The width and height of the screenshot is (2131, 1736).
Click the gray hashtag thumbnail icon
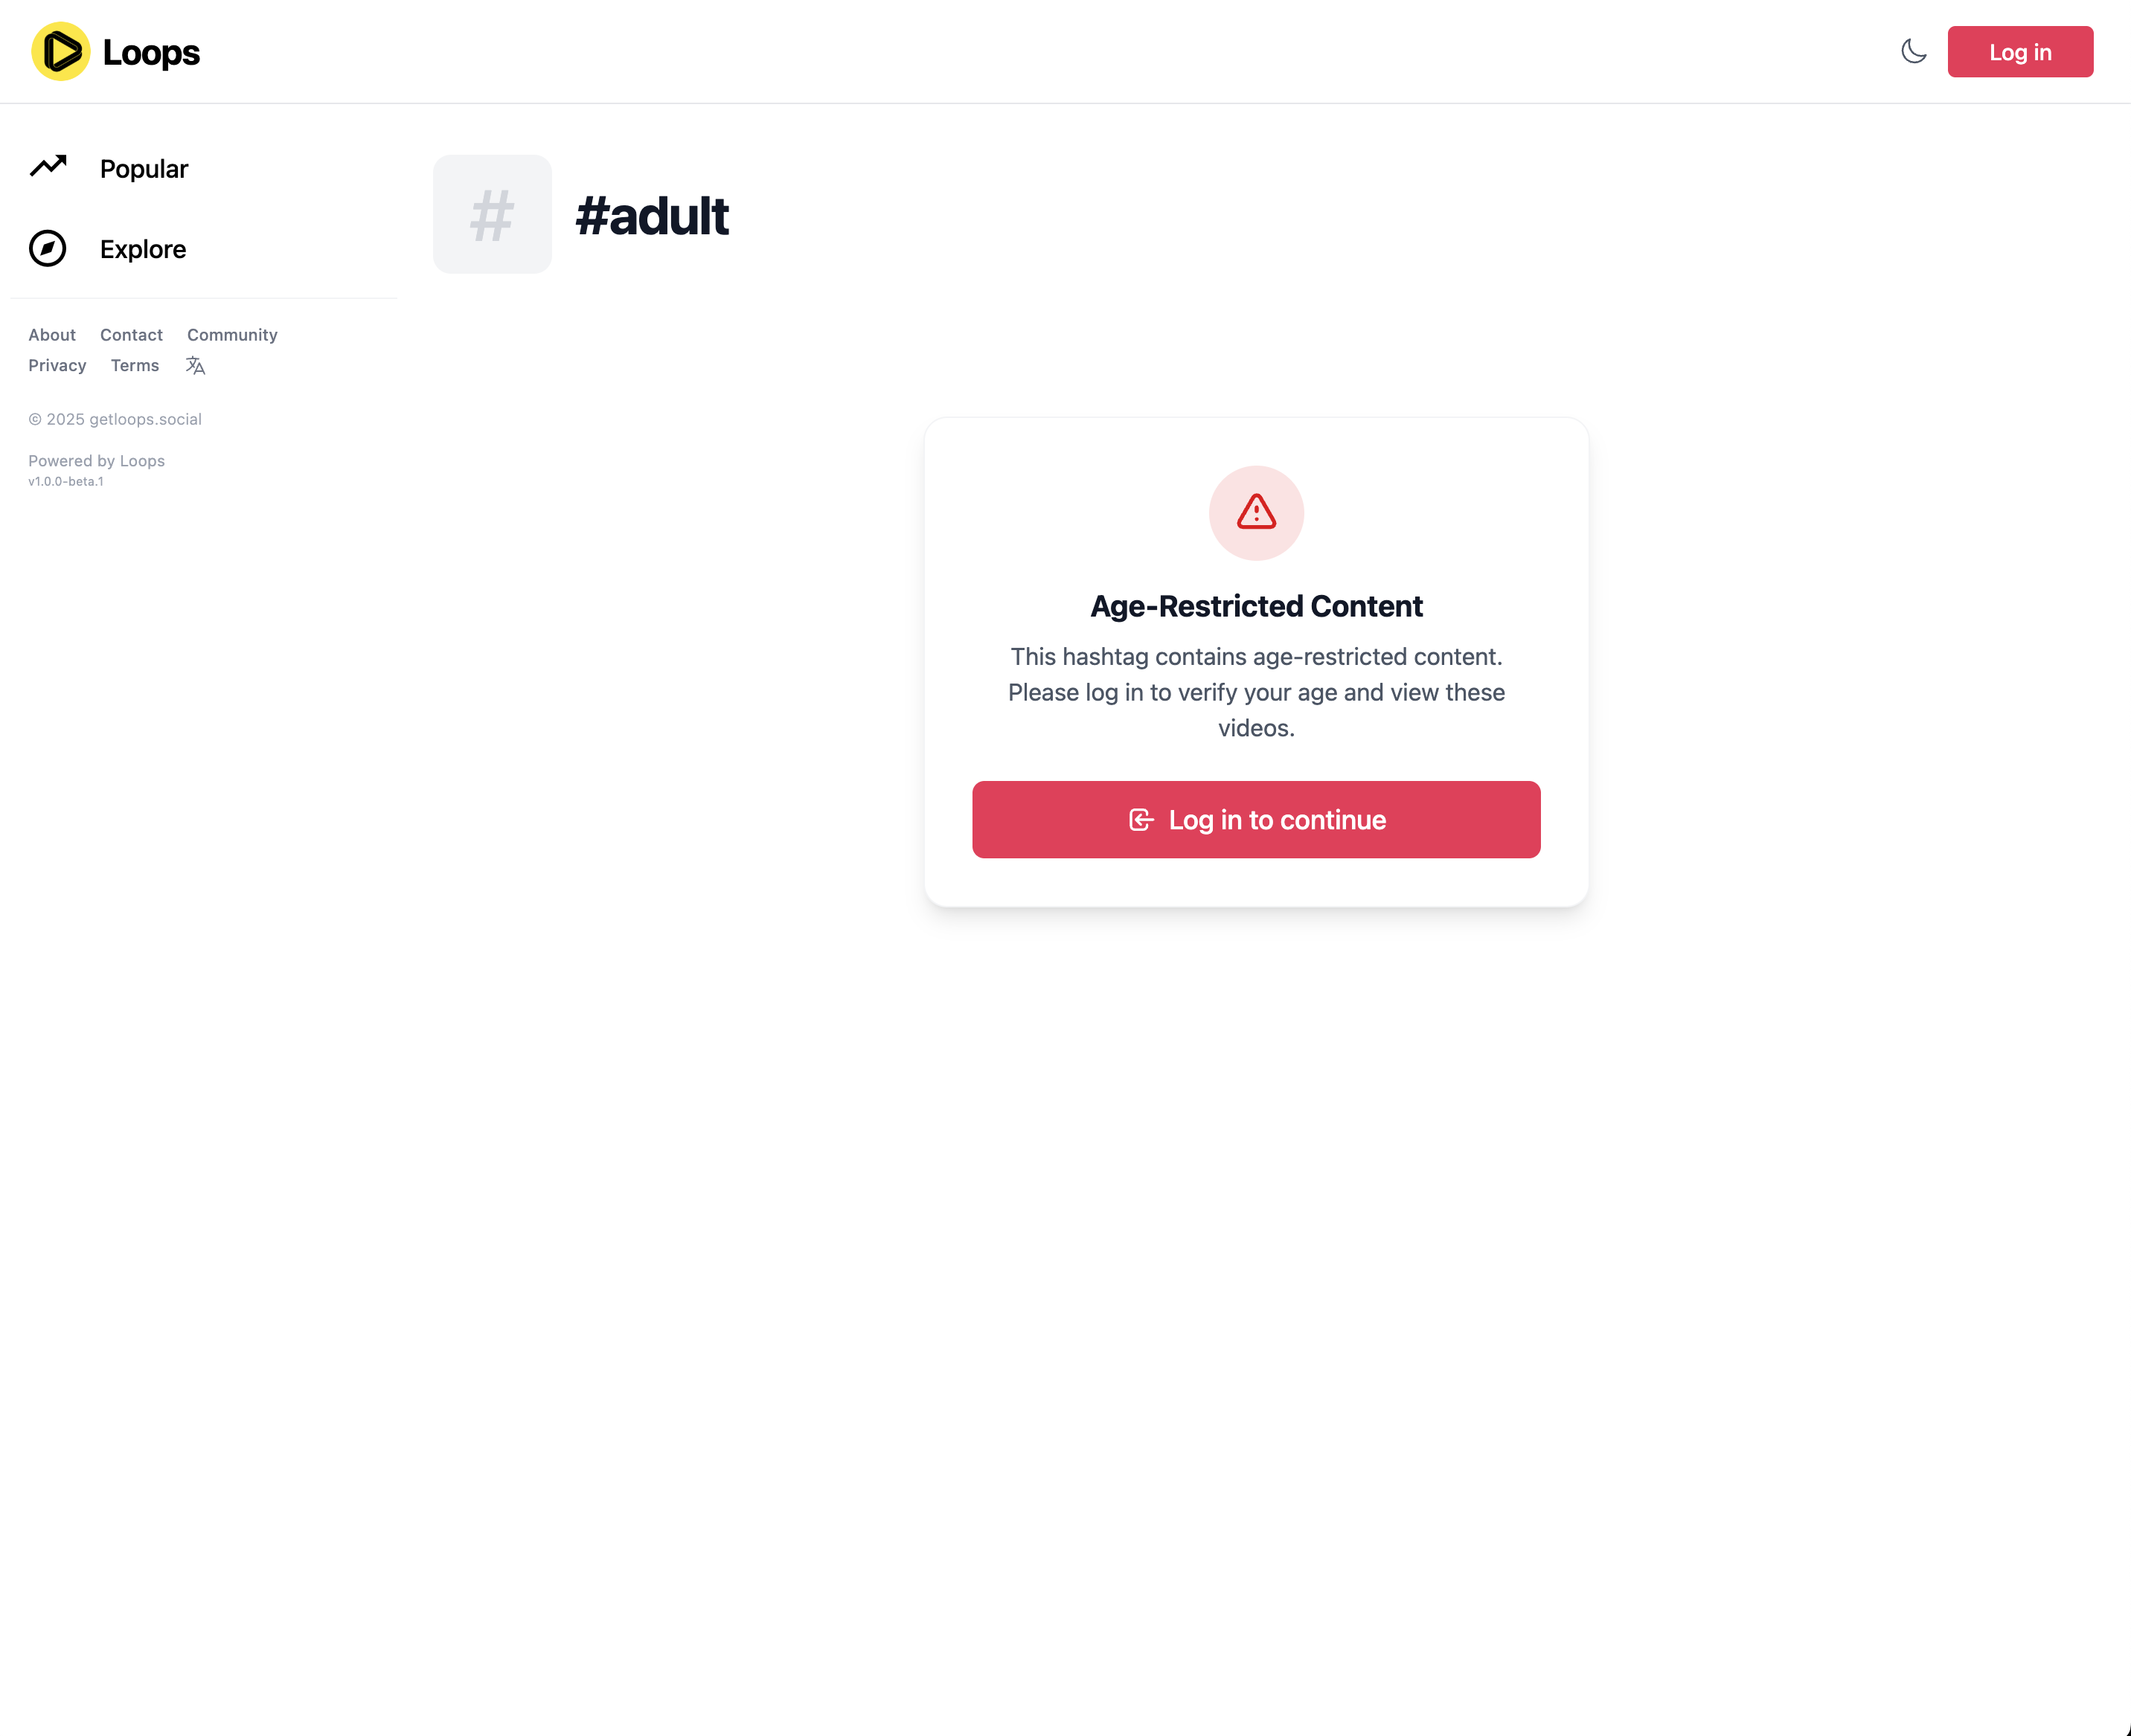(x=493, y=214)
